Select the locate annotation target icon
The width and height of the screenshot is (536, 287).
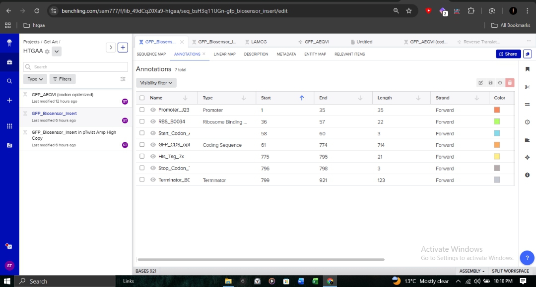tap(500, 82)
